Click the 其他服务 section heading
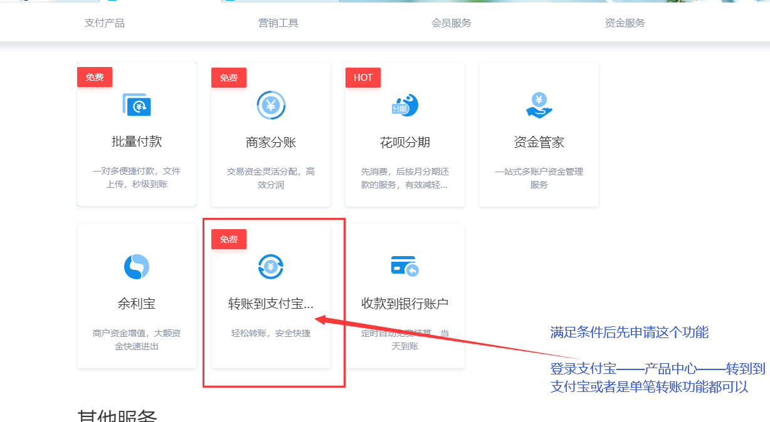The height and width of the screenshot is (422, 770). (x=117, y=415)
